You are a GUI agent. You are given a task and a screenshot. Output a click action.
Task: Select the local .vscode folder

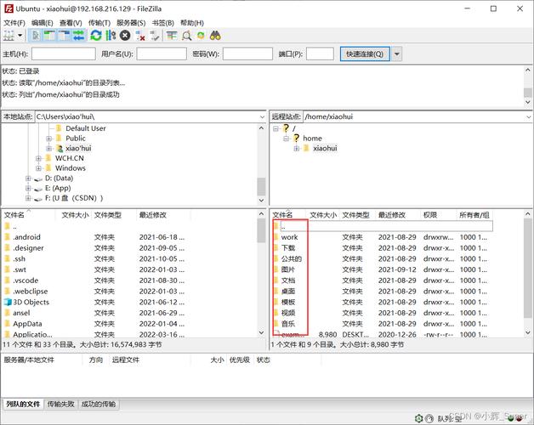[x=26, y=280]
